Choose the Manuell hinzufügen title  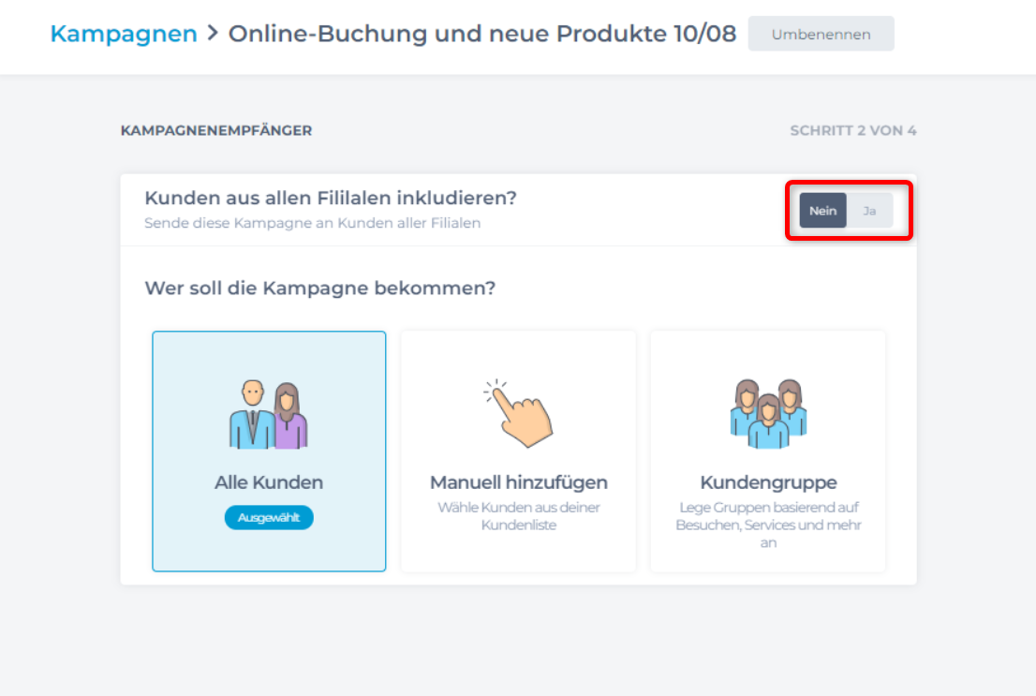518,482
